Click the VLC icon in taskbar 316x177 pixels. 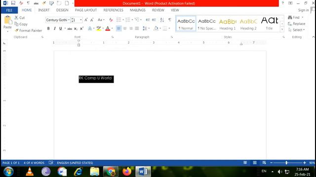click(30, 172)
